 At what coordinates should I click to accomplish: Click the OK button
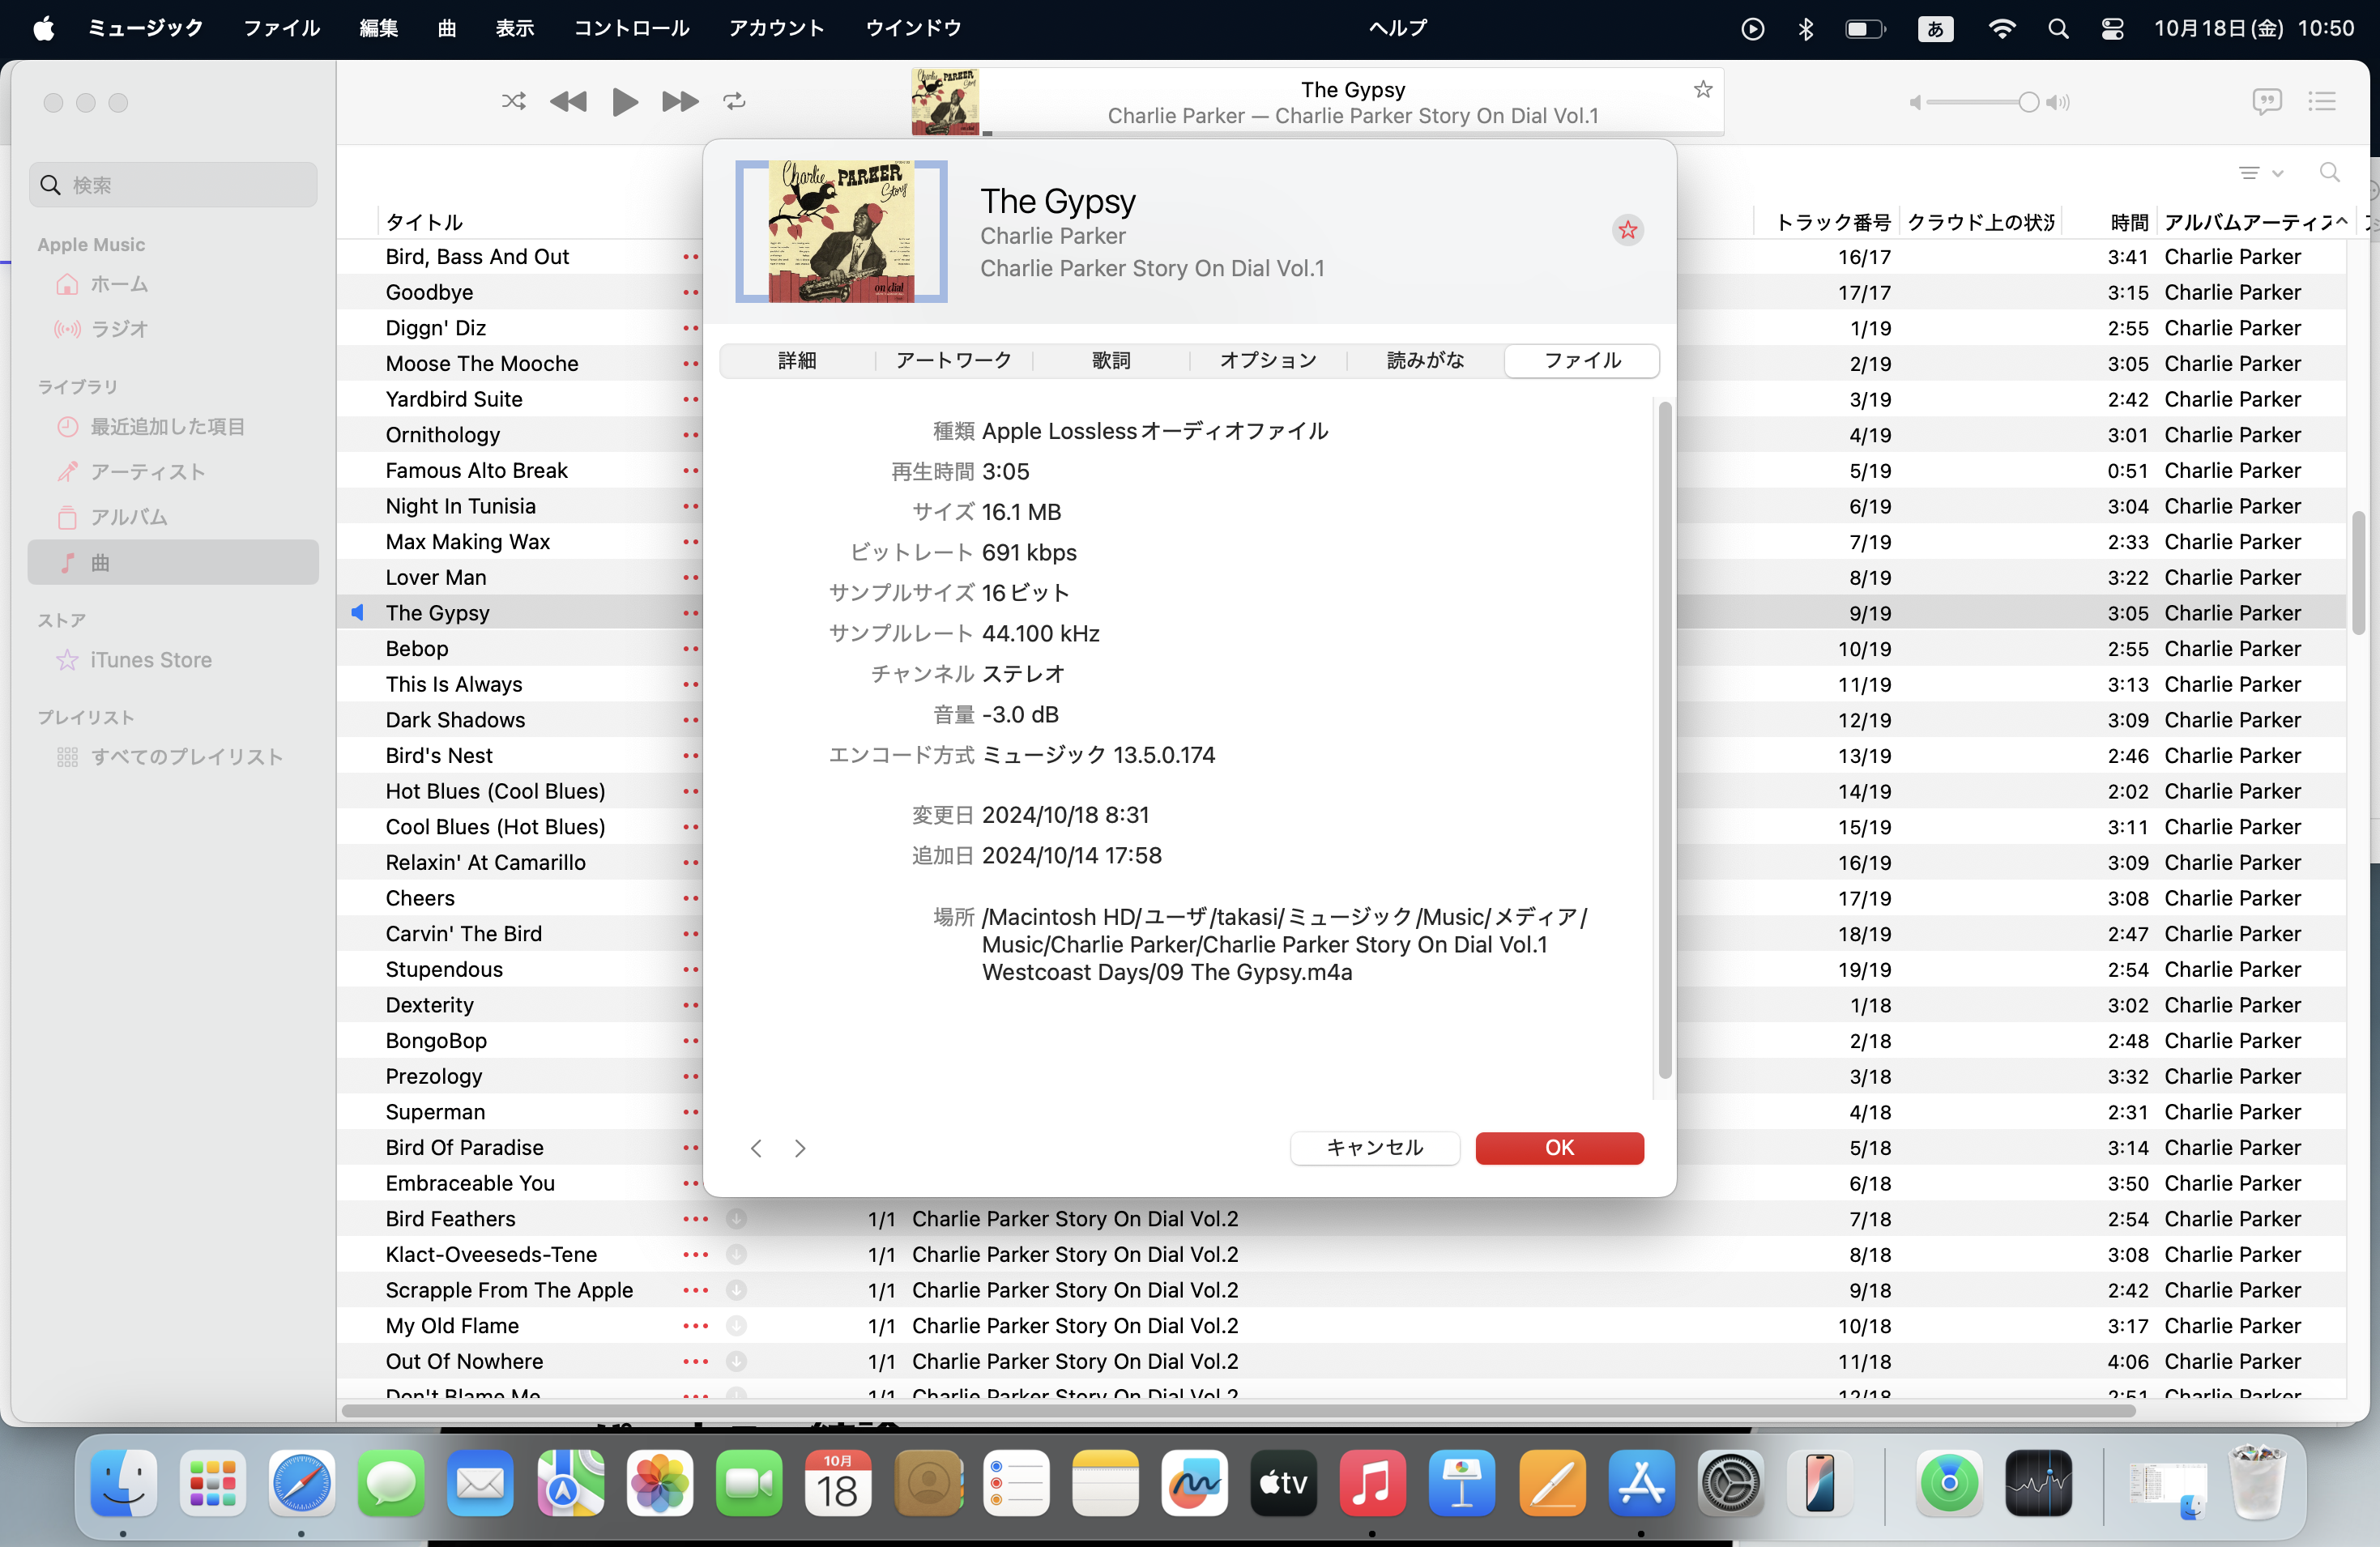(1558, 1148)
